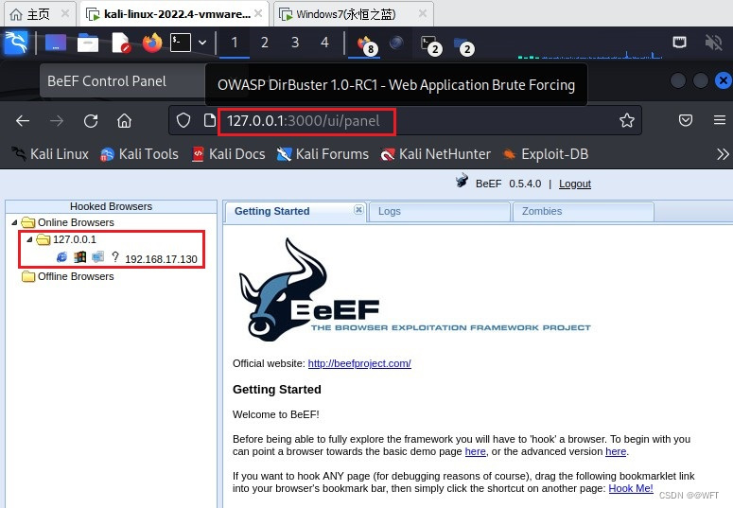
Task: Switch to the 主页 VMware tab
Action: pyautogui.click(x=39, y=14)
